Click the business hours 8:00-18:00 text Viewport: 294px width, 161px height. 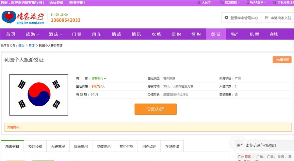pyautogui.click(x=59, y=15)
